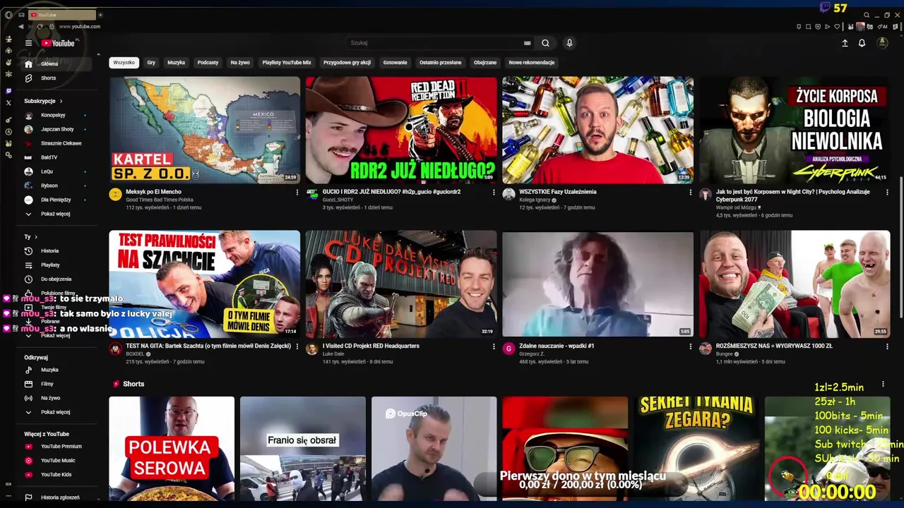
Task: Click the browser heart bookmark icon
Action: click(x=838, y=27)
